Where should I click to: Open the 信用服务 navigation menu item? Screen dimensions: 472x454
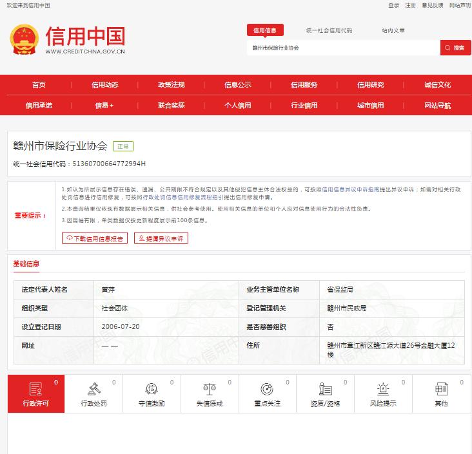tap(304, 85)
